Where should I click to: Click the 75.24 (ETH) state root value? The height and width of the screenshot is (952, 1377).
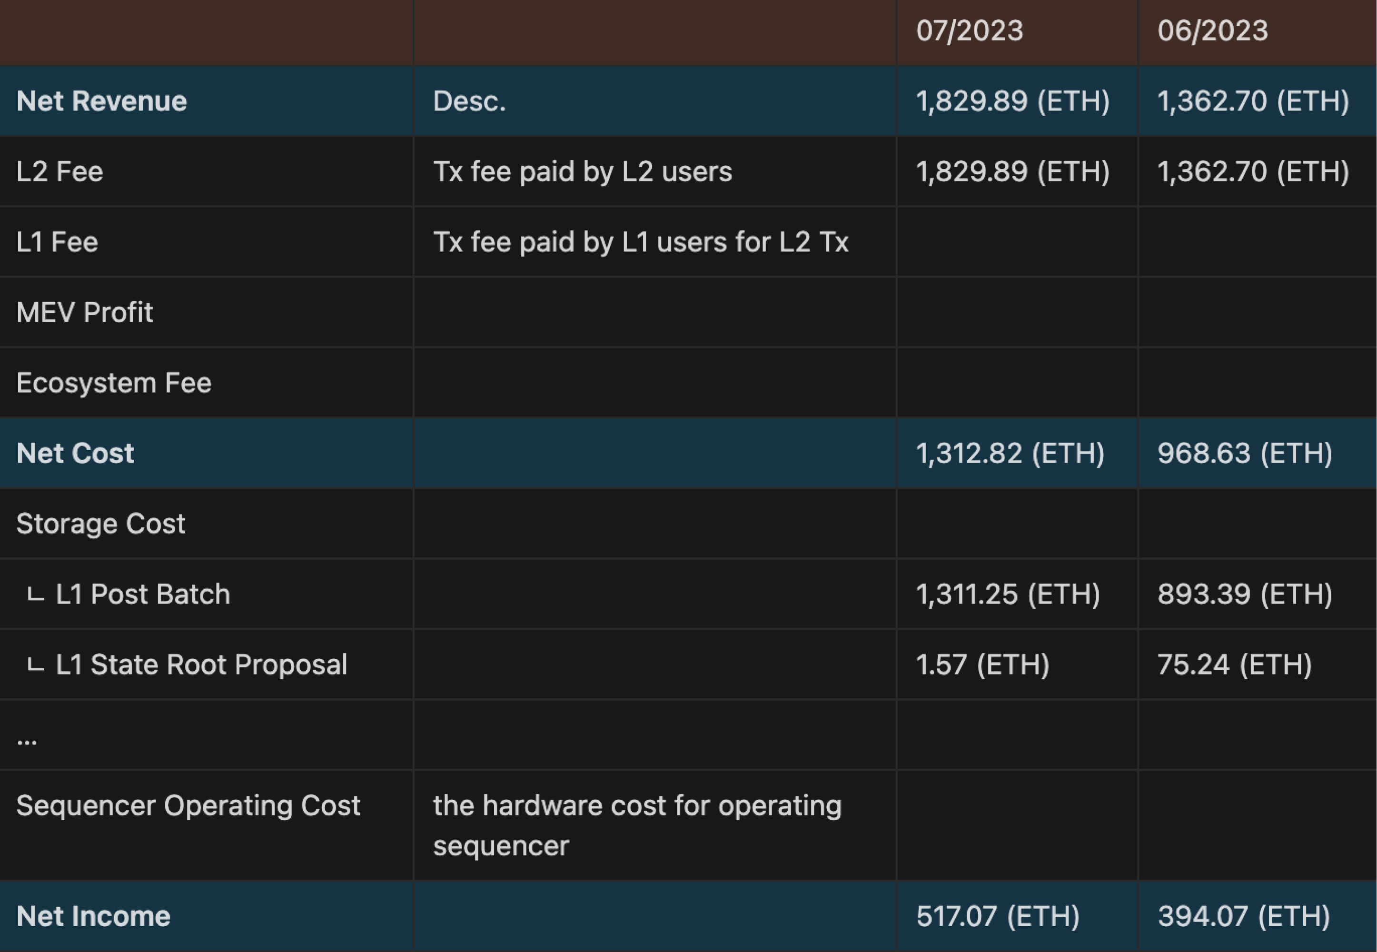(1235, 664)
